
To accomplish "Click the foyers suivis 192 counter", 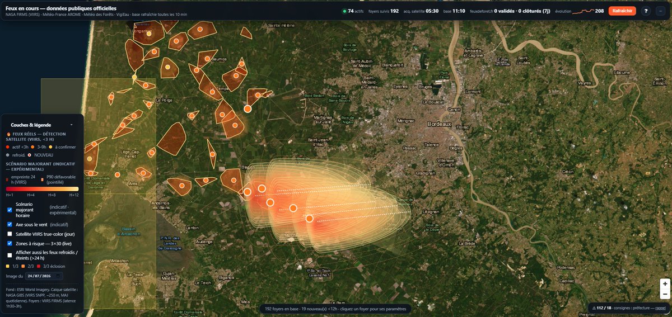I will [x=384, y=11].
